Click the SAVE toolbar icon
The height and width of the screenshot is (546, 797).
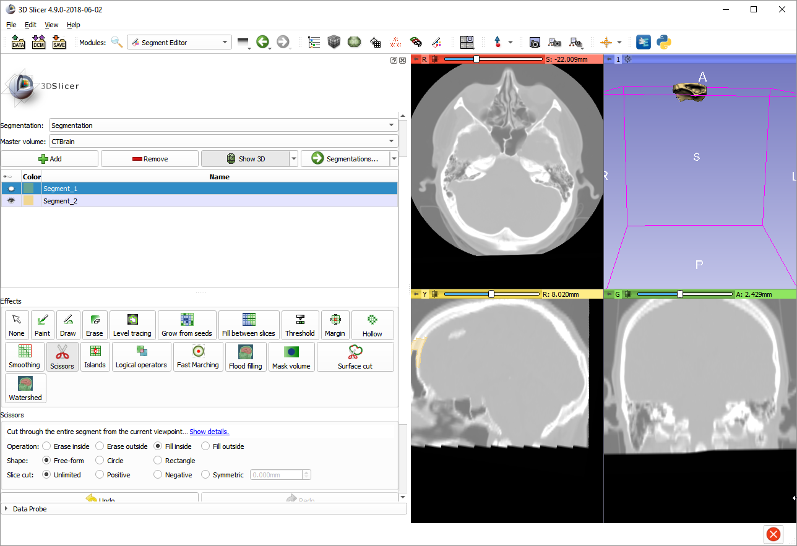(x=59, y=42)
